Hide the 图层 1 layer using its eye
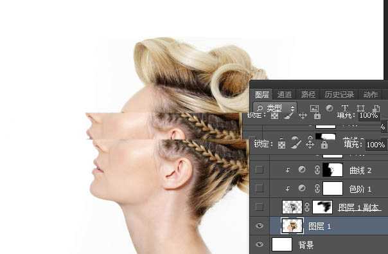The image size is (388, 254). (x=260, y=226)
